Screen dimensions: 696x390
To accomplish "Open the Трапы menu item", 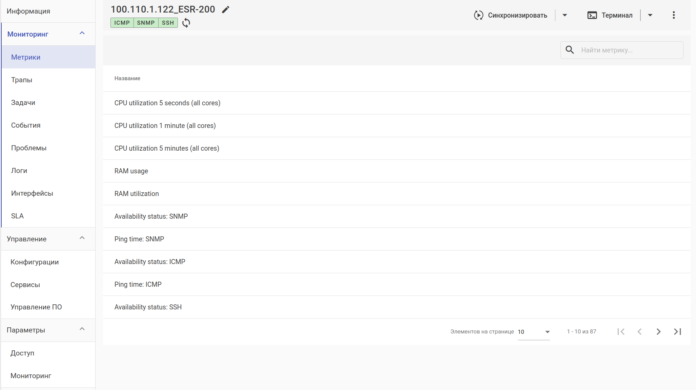I will click(x=22, y=80).
